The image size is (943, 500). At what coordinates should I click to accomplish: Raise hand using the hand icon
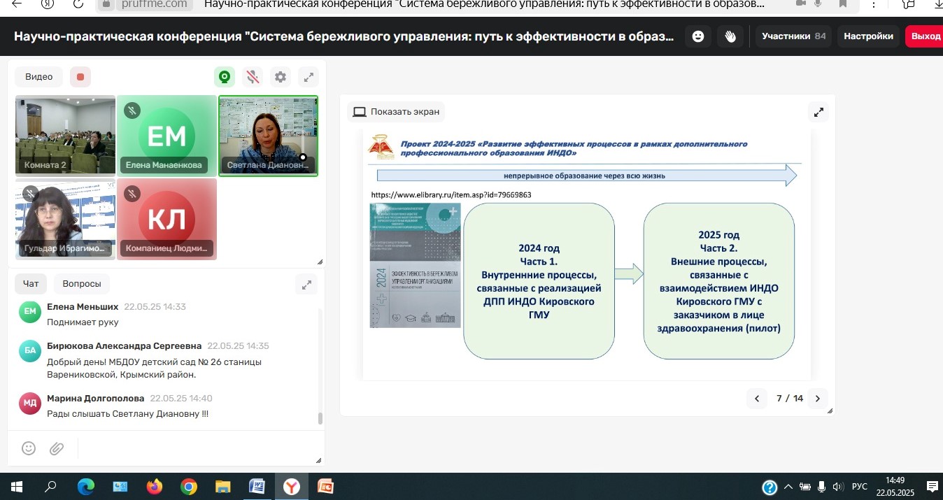[730, 36]
